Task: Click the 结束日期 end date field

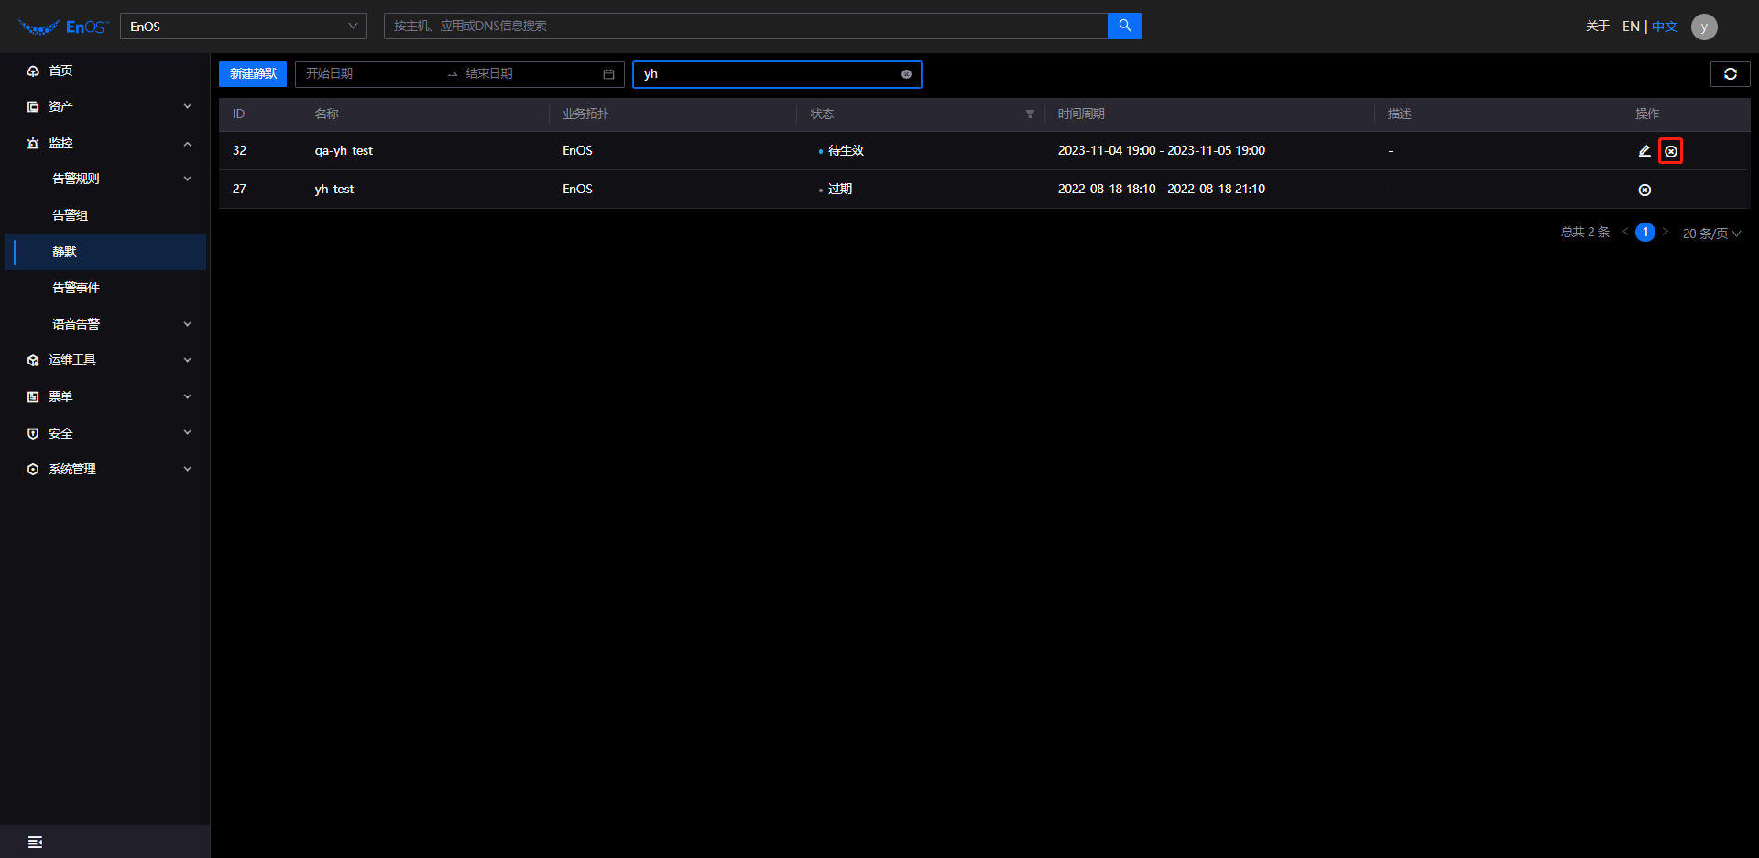Action: [x=530, y=74]
